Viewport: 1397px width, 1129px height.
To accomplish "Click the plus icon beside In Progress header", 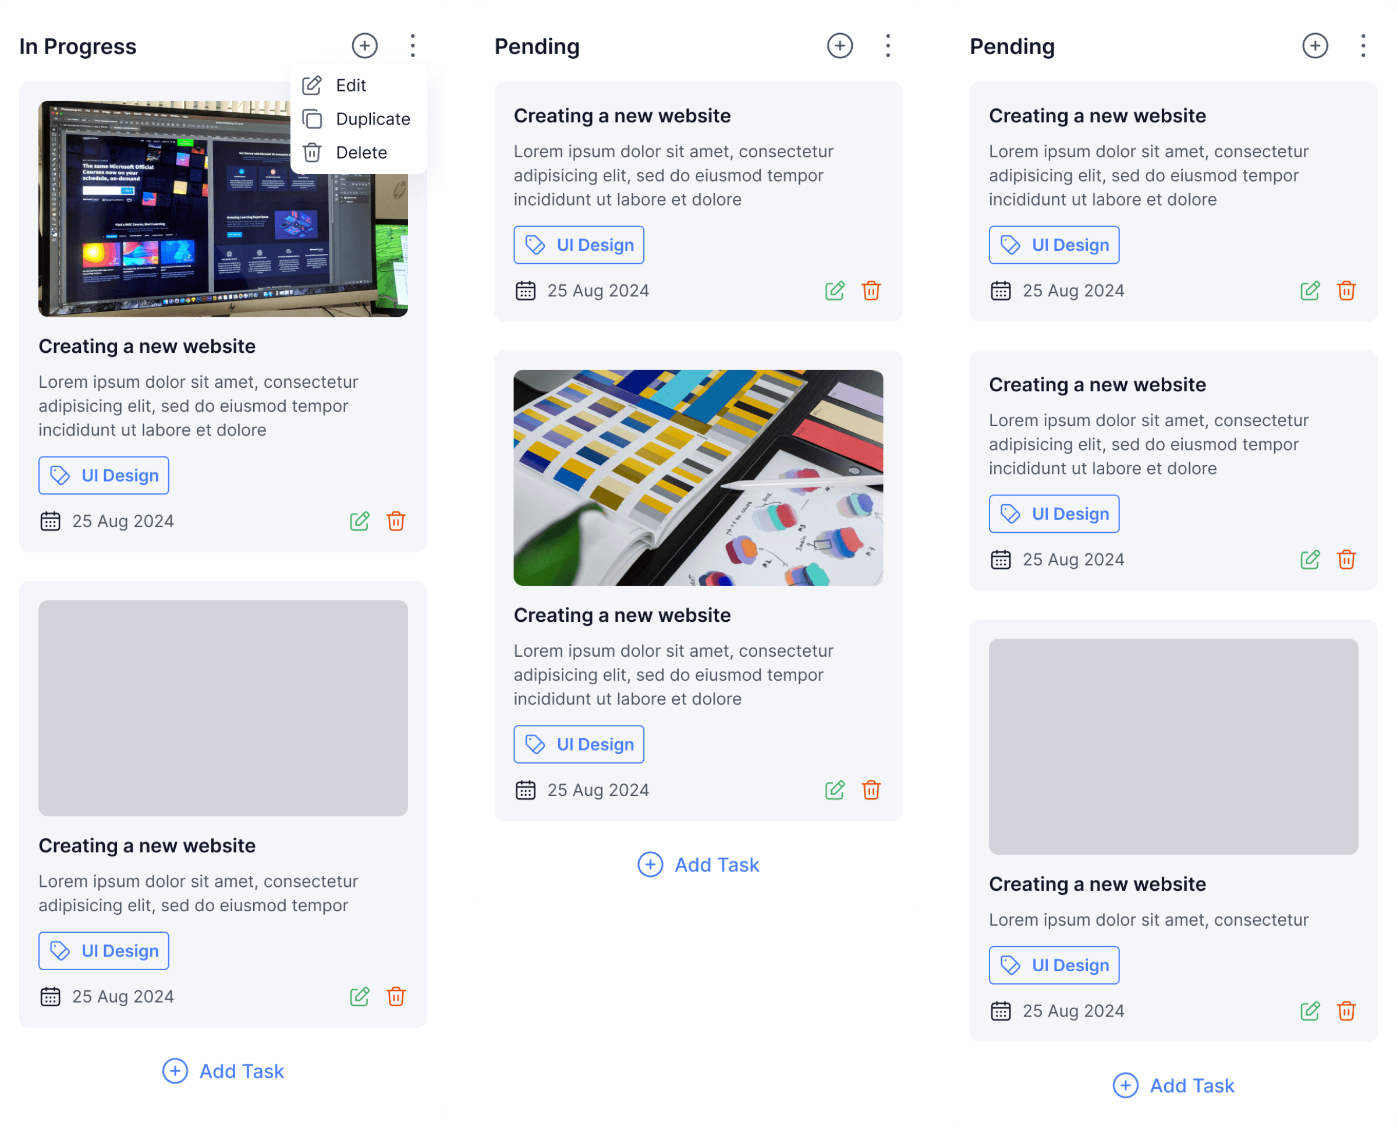I will [x=364, y=46].
